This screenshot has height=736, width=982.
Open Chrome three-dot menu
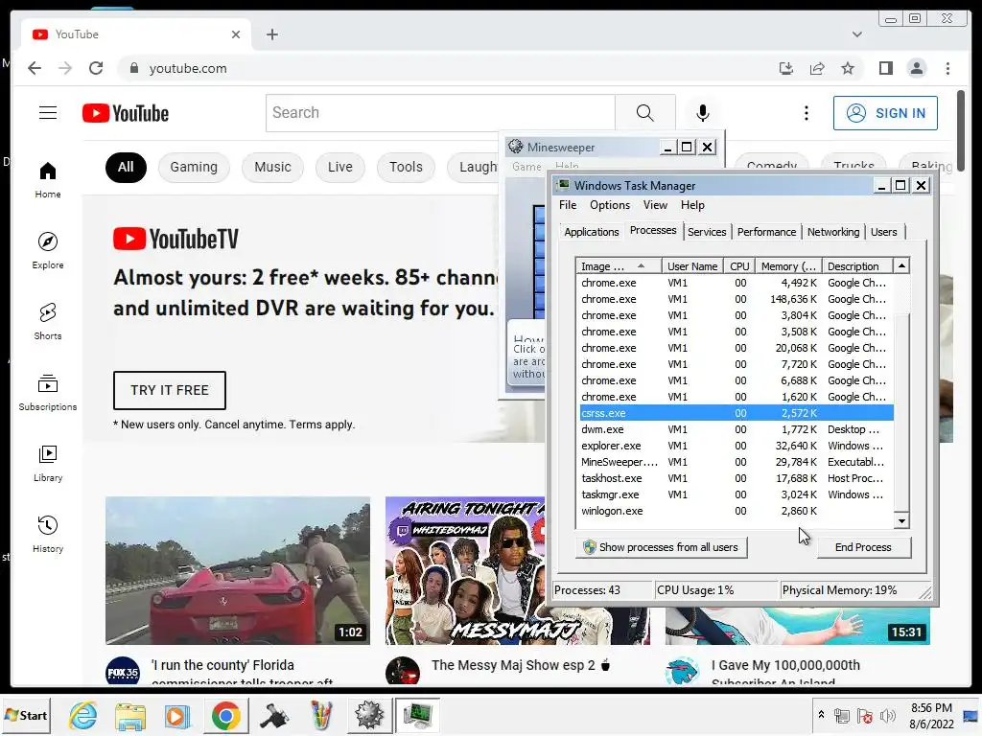[x=947, y=68]
